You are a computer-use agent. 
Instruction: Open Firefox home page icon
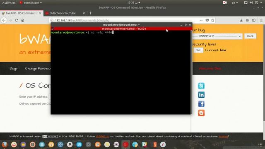click(23, 20)
